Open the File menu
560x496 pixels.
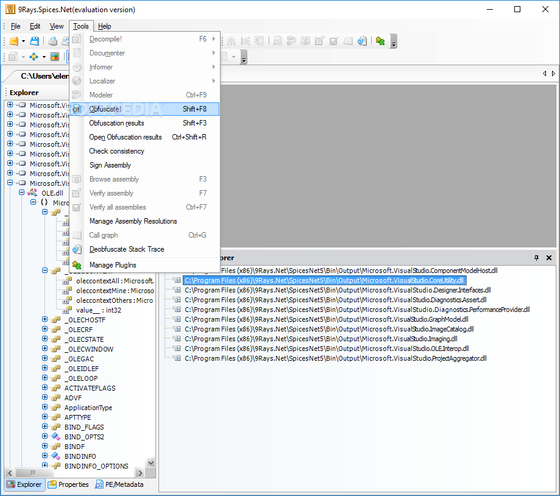pyautogui.click(x=15, y=26)
